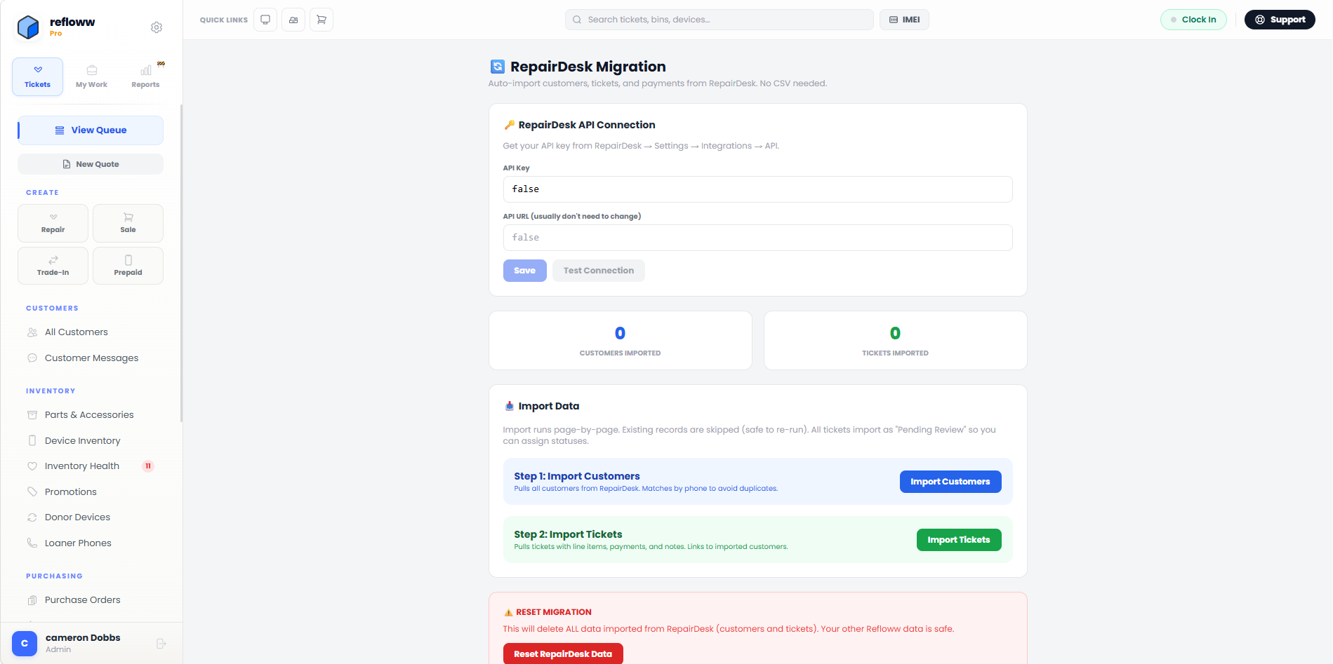Click the RepairDesk Migration sync icon

point(498,67)
